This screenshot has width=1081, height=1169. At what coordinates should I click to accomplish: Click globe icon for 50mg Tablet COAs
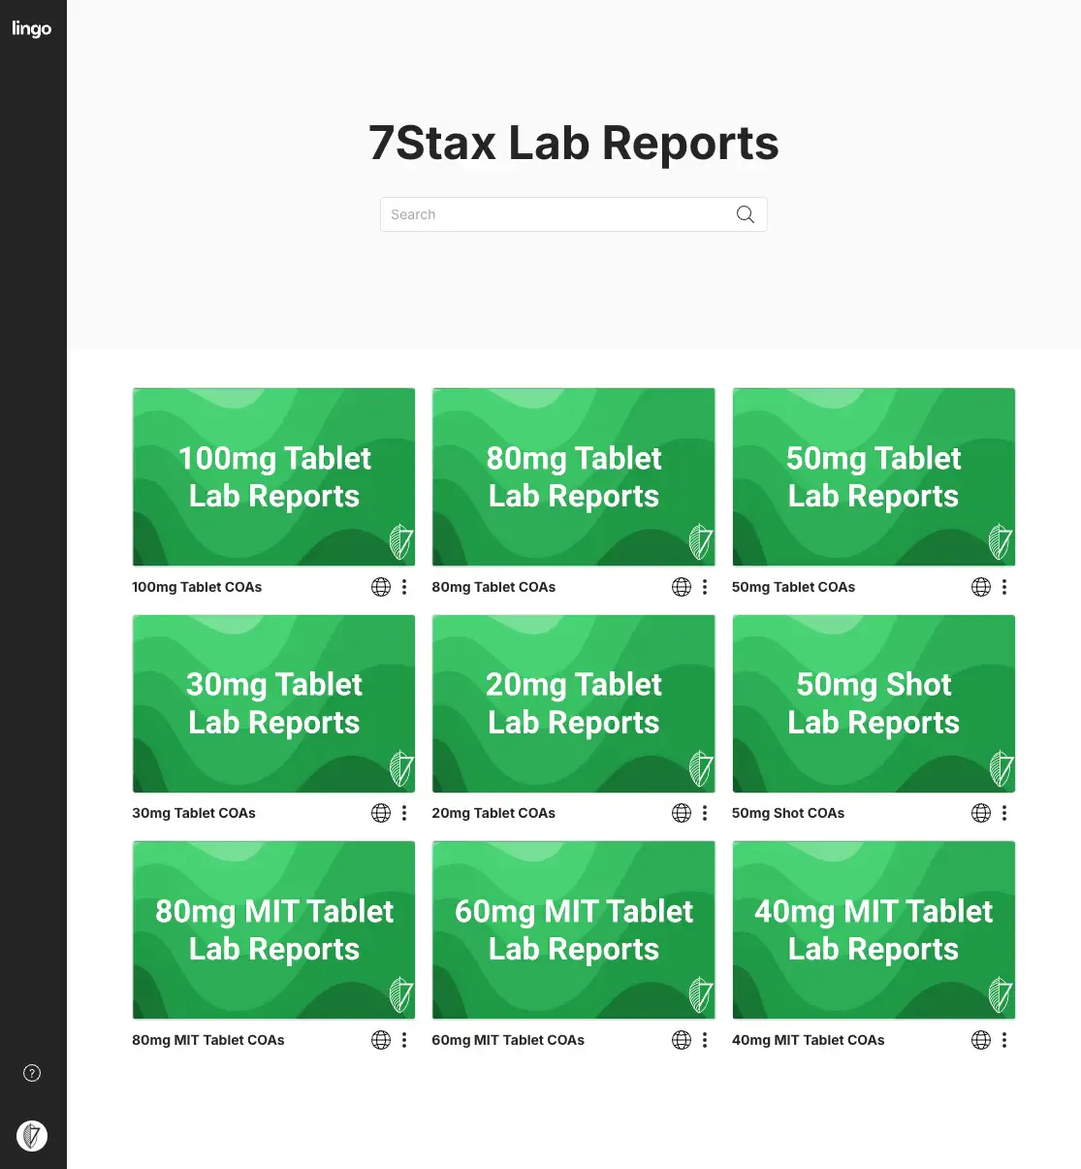pyautogui.click(x=981, y=587)
